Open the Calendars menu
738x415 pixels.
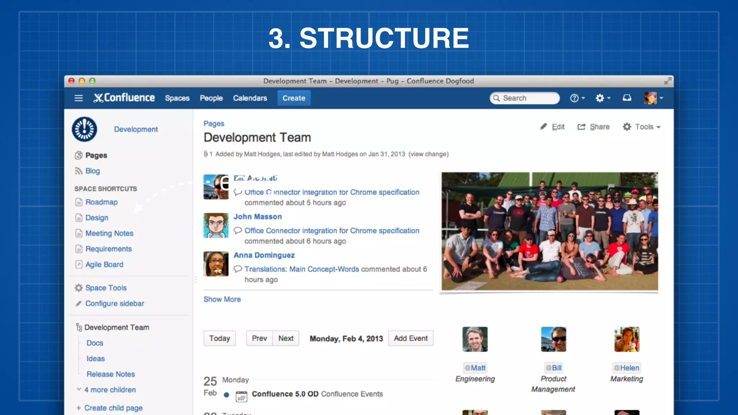(x=250, y=98)
